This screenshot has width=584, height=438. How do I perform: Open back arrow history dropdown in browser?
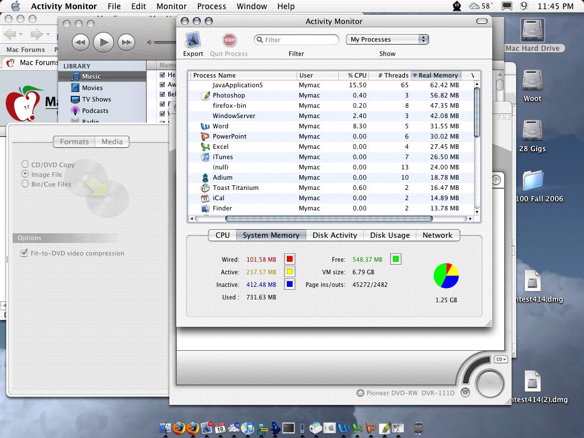point(21,34)
